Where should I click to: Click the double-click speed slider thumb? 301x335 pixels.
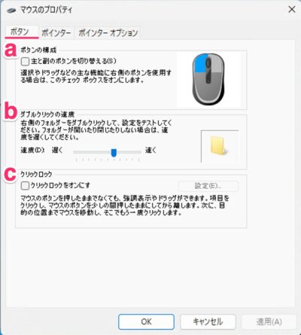(x=114, y=152)
